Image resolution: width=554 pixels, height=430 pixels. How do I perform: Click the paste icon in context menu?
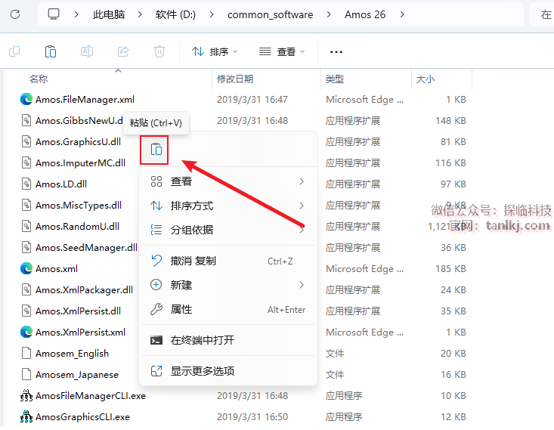156,149
